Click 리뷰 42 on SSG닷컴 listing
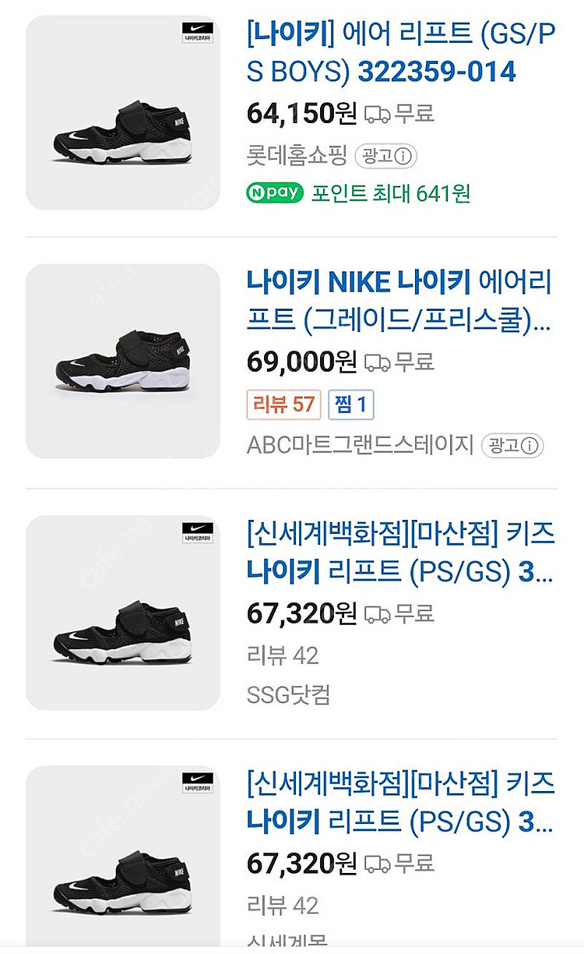 click(x=283, y=655)
